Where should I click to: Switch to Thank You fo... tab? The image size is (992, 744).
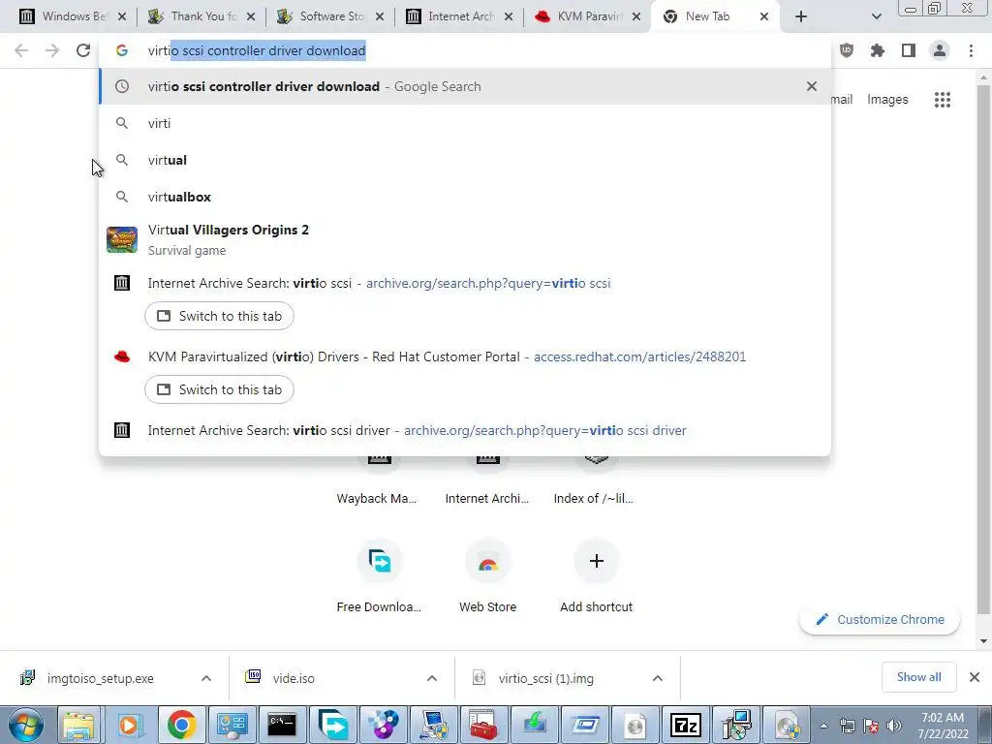pyautogui.click(x=201, y=16)
